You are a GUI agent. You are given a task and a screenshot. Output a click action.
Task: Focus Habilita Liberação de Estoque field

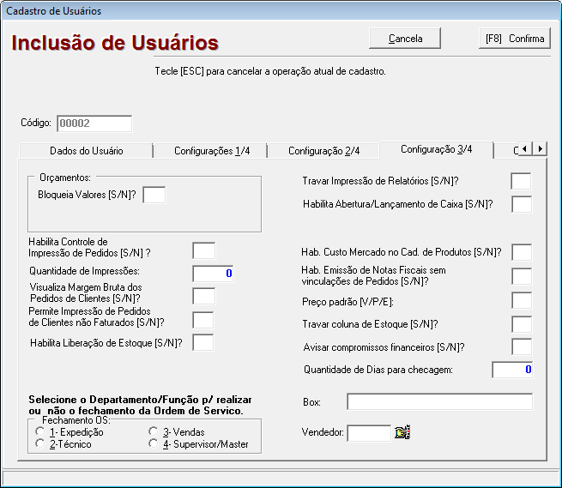point(203,343)
